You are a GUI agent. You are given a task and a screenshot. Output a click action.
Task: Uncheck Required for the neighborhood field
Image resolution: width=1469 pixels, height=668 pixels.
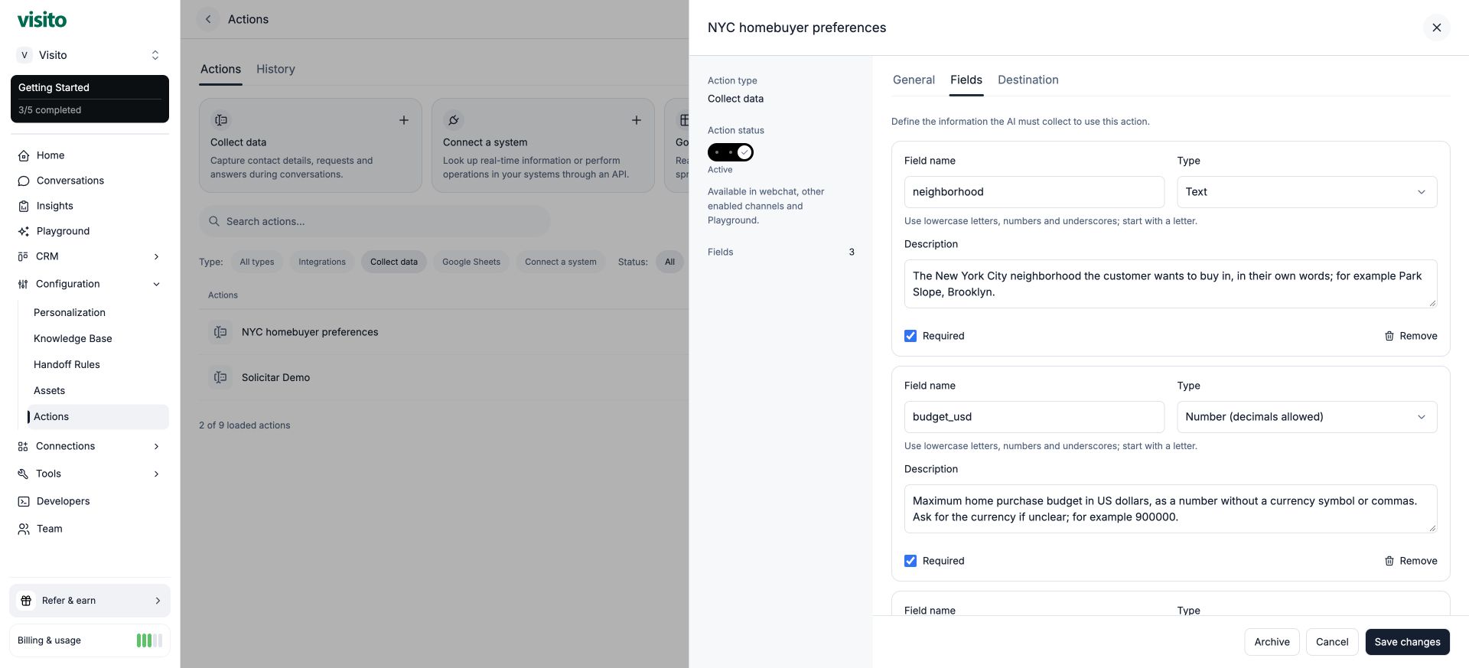tap(910, 336)
